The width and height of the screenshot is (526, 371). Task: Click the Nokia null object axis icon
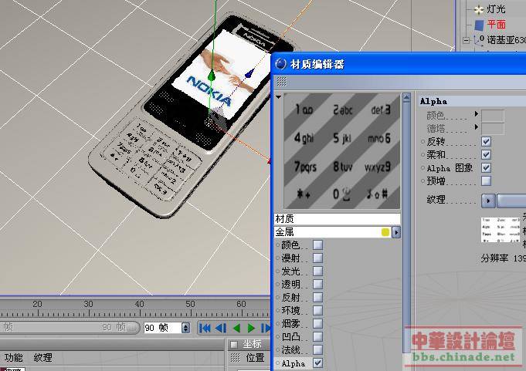[479, 39]
